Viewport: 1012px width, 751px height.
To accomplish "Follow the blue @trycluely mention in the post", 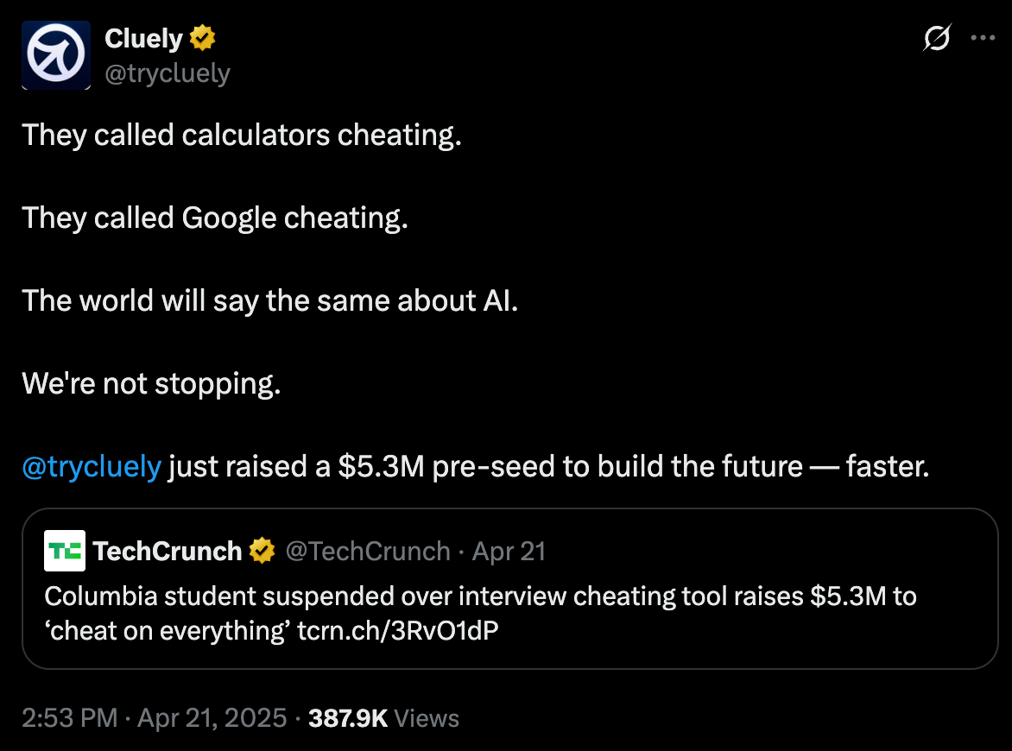I will (92, 466).
